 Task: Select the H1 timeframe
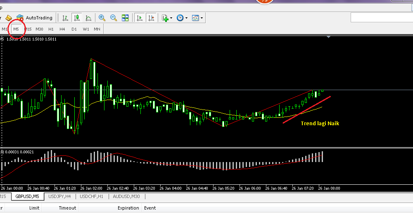pyautogui.click(x=51, y=29)
